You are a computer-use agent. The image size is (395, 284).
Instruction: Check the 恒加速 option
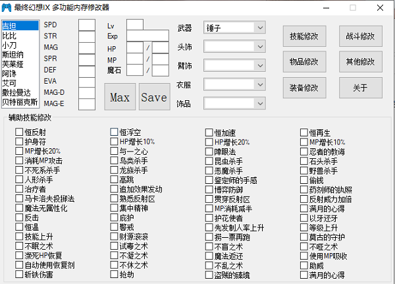(209, 132)
